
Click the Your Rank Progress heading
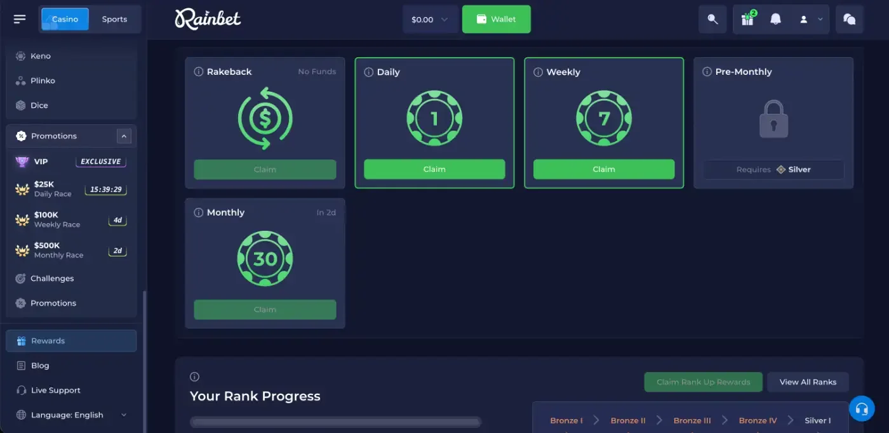pyautogui.click(x=255, y=397)
